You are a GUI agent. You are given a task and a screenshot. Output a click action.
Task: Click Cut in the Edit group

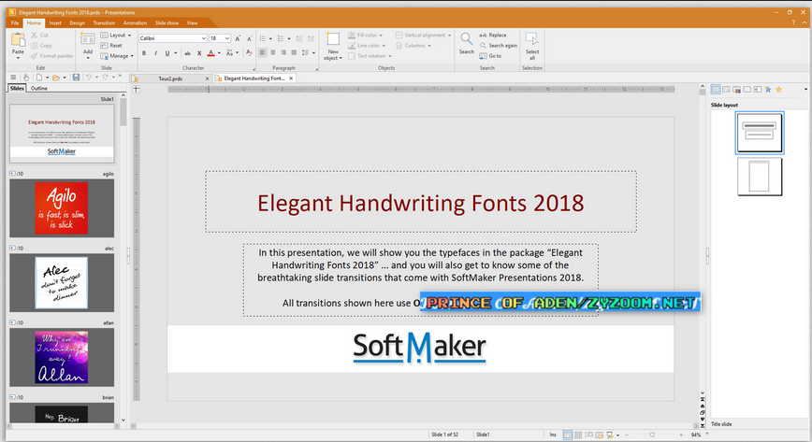click(39, 36)
